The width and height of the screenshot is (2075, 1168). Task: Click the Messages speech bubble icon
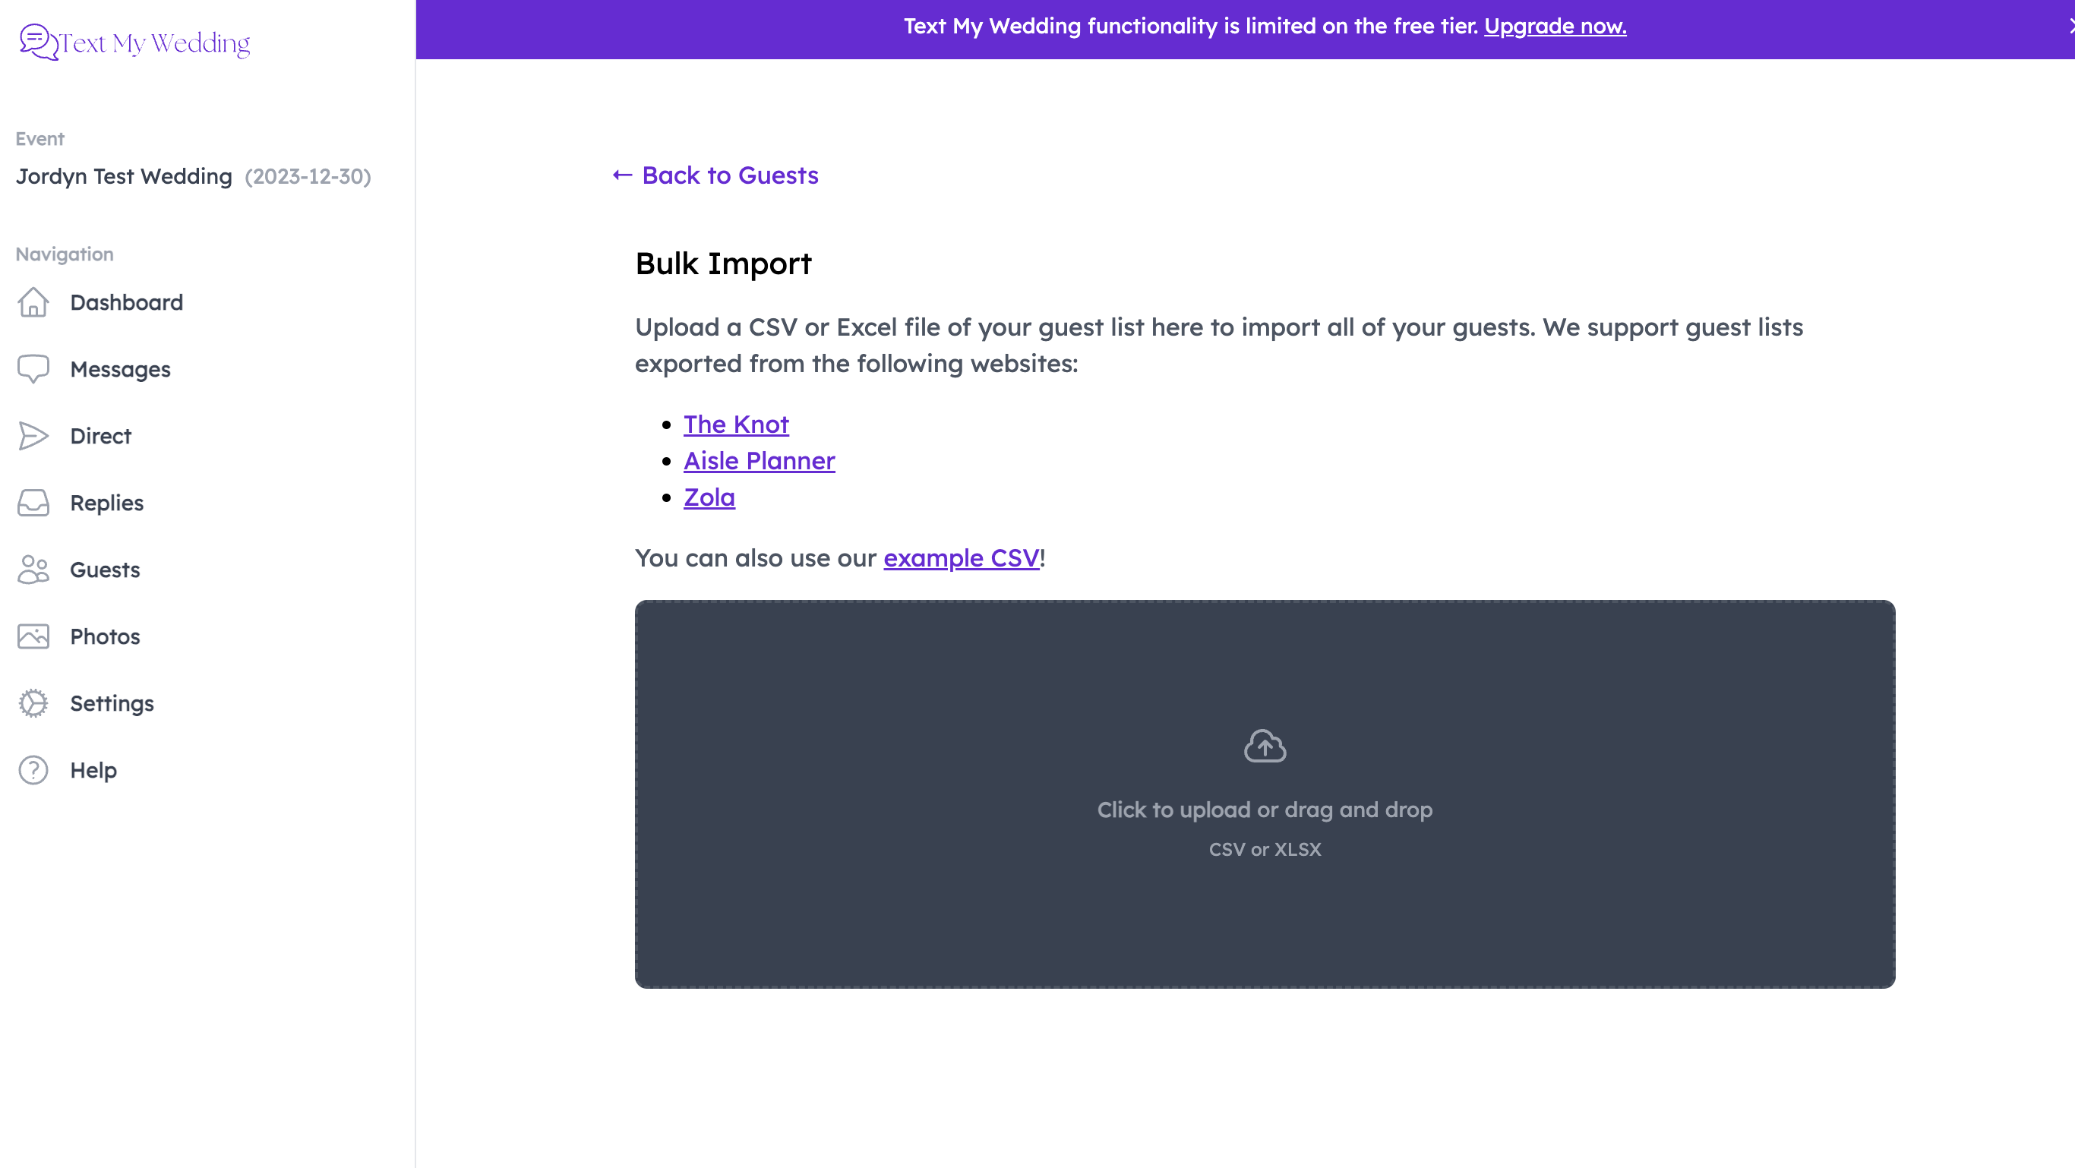(33, 369)
